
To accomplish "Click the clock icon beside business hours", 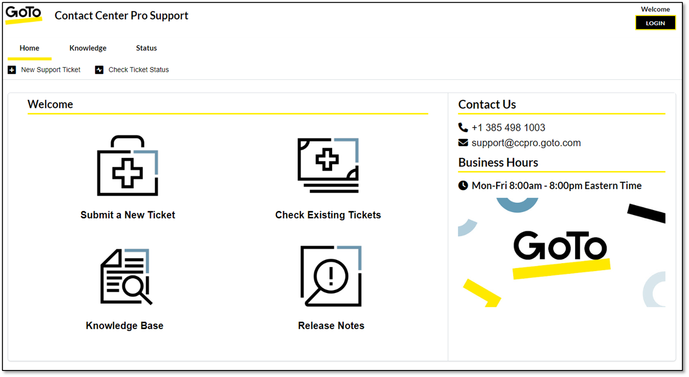I will pos(463,185).
